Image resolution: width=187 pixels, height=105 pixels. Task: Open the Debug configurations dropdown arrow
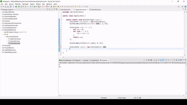point(32,7)
